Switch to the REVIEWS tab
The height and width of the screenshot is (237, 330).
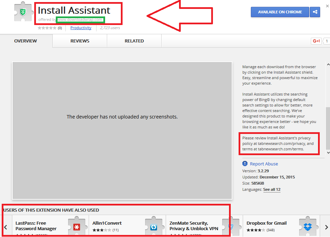(x=80, y=41)
